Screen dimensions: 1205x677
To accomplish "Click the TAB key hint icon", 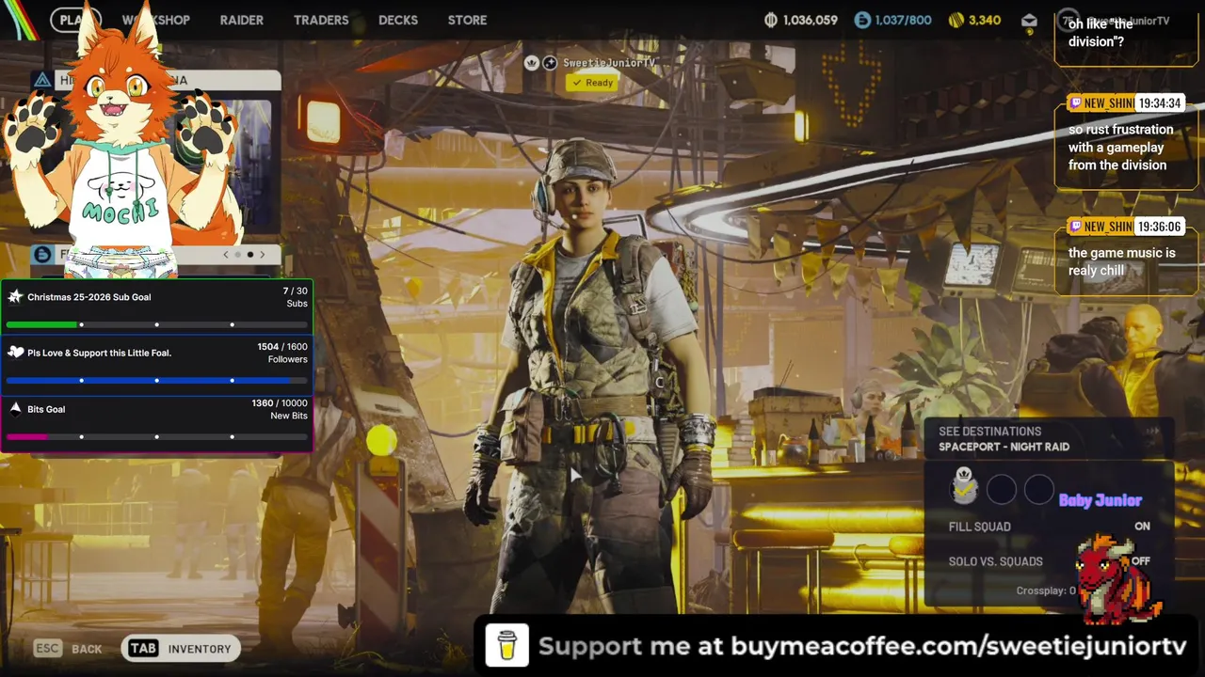I will pos(143,648).
